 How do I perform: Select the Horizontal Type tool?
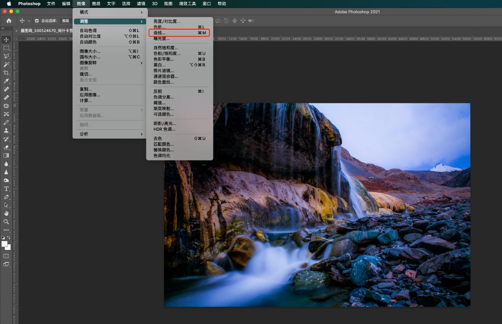7,189
